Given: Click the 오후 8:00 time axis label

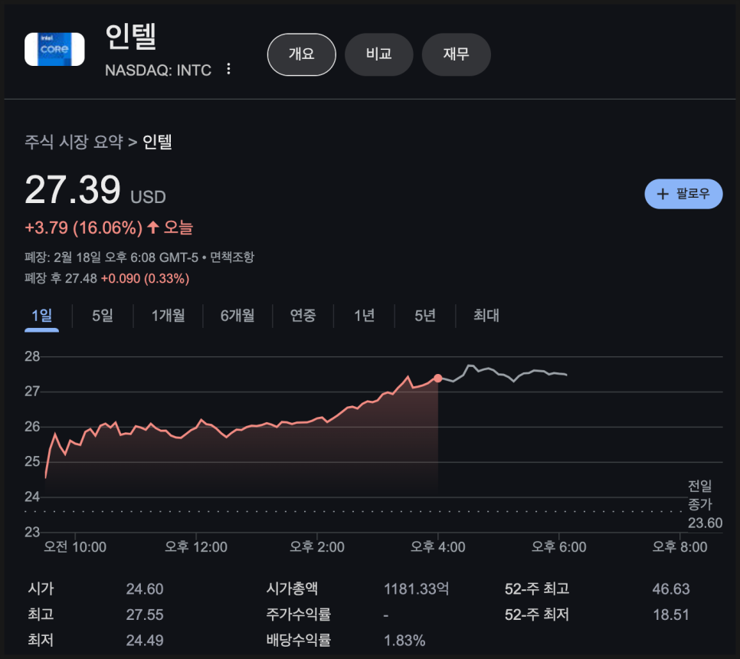Looking at the screenshot, I should pyautogui.click(x=680, y=547).
